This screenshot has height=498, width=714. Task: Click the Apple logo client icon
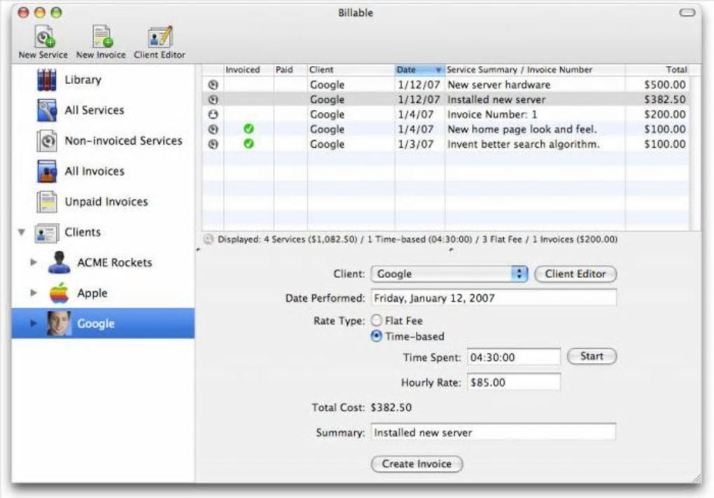(x=59, y=293)
